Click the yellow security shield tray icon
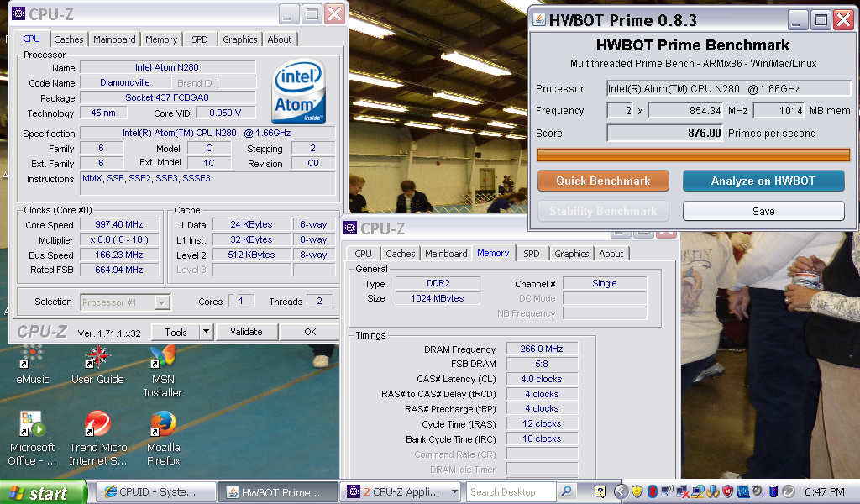 point(637,491)
